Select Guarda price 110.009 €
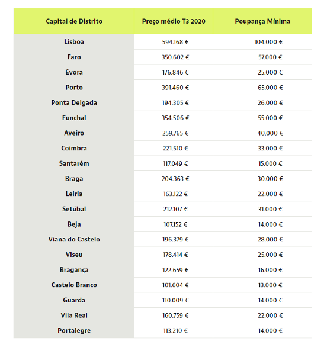 pos(175,300)
